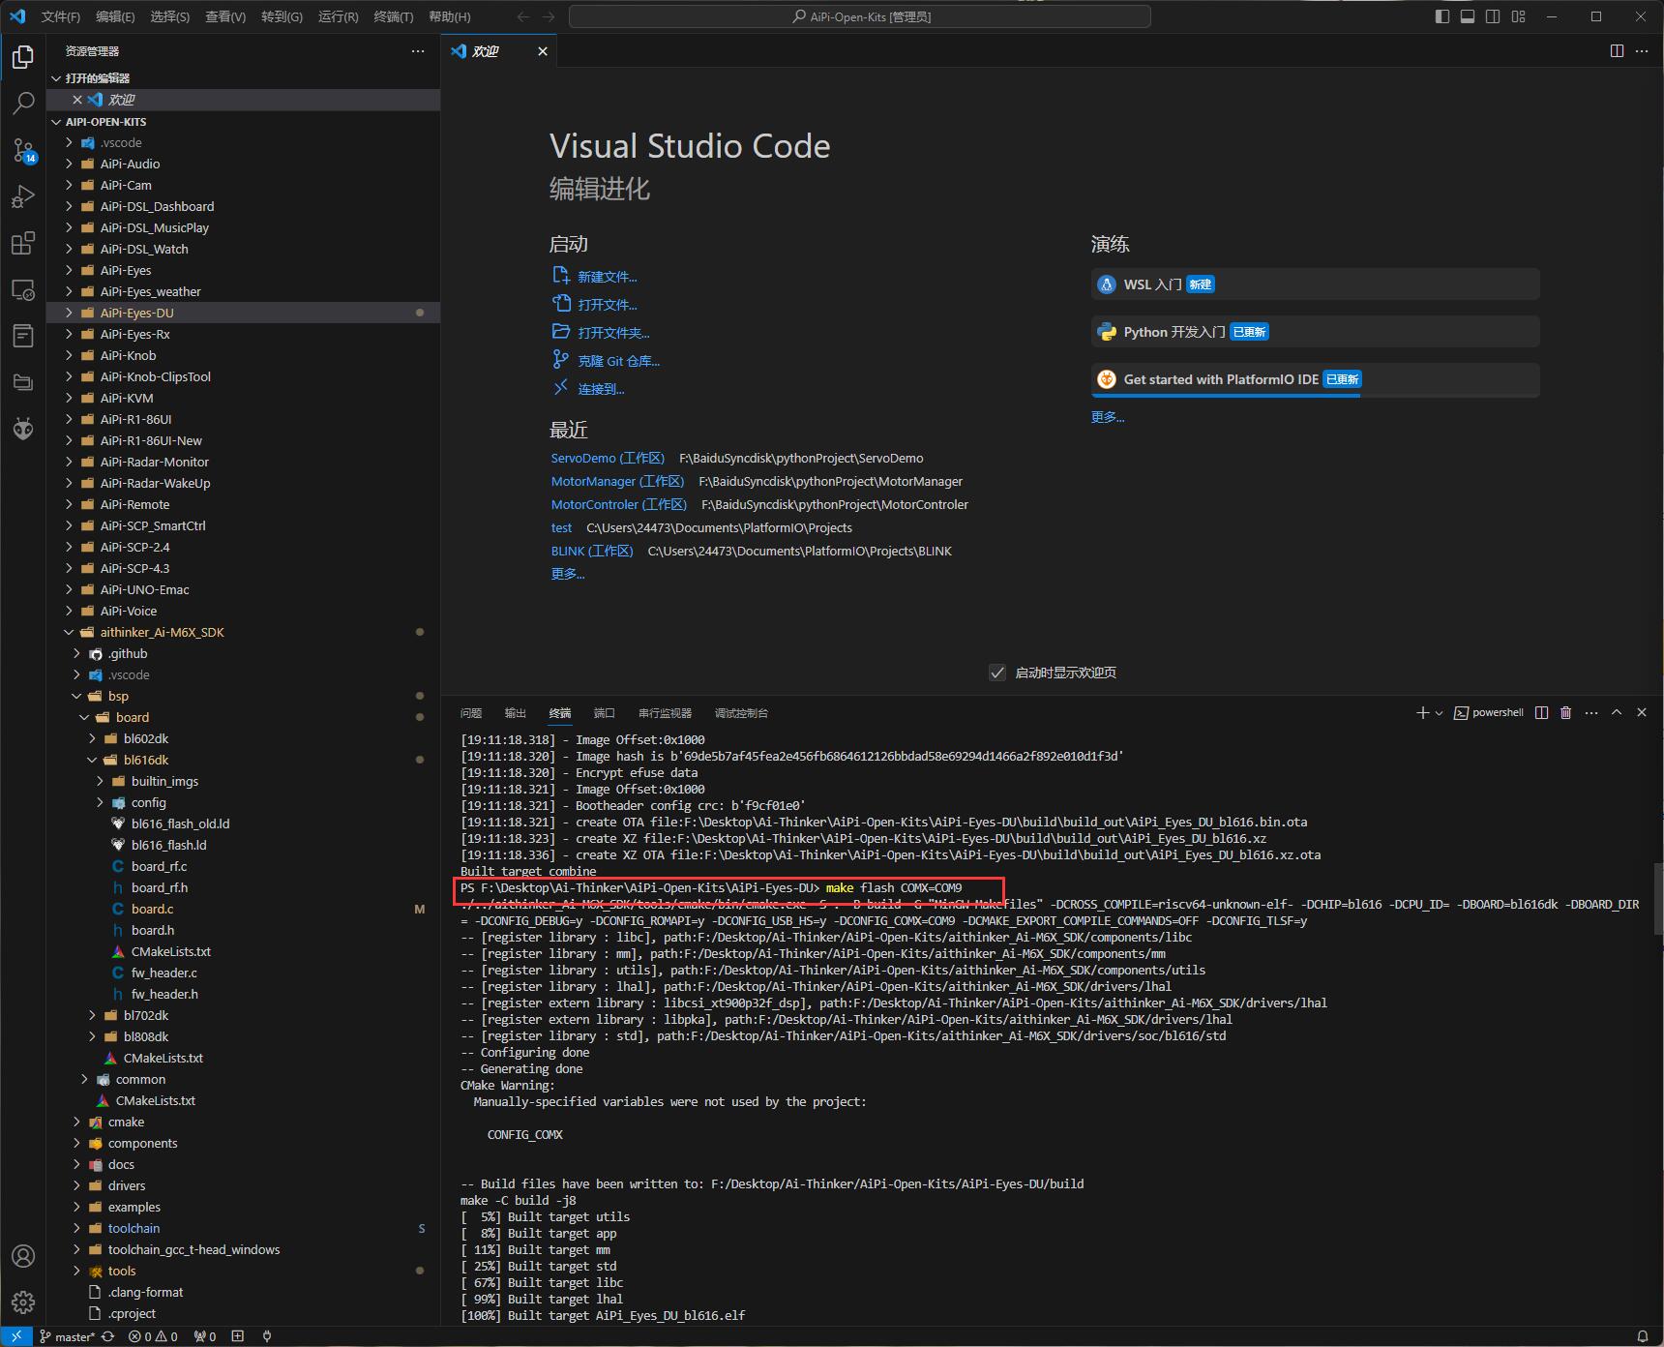
Task: Open Run and Debug view
Action: (x=23, y=196)
